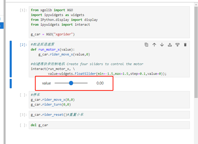
Task: Delete cell [2] with trash icon
Action: 185,45
